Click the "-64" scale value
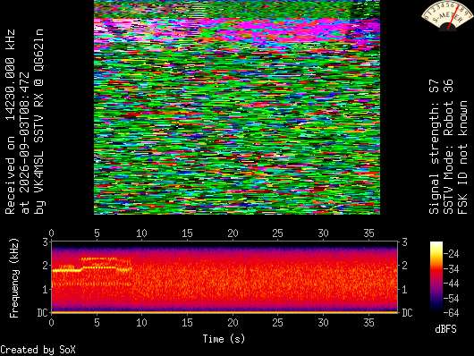 pyautogui.click(x=452, y=313)
